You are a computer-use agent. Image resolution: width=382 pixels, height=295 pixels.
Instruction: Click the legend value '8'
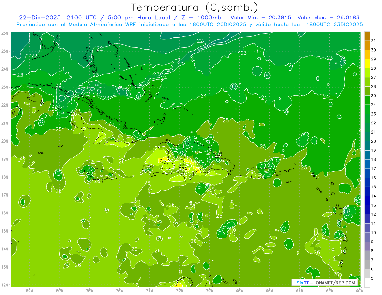(x=372, y=251)
